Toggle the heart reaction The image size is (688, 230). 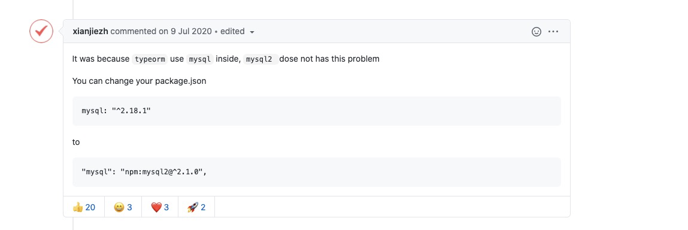coord(160,207)
